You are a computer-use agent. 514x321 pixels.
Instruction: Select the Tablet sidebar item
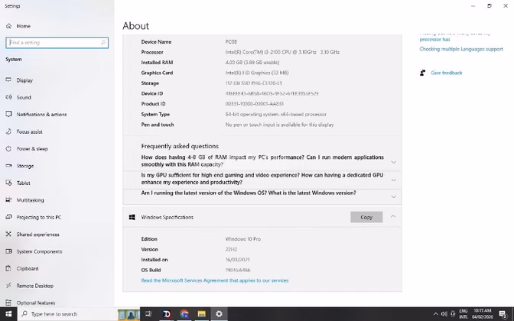(23, 183)
